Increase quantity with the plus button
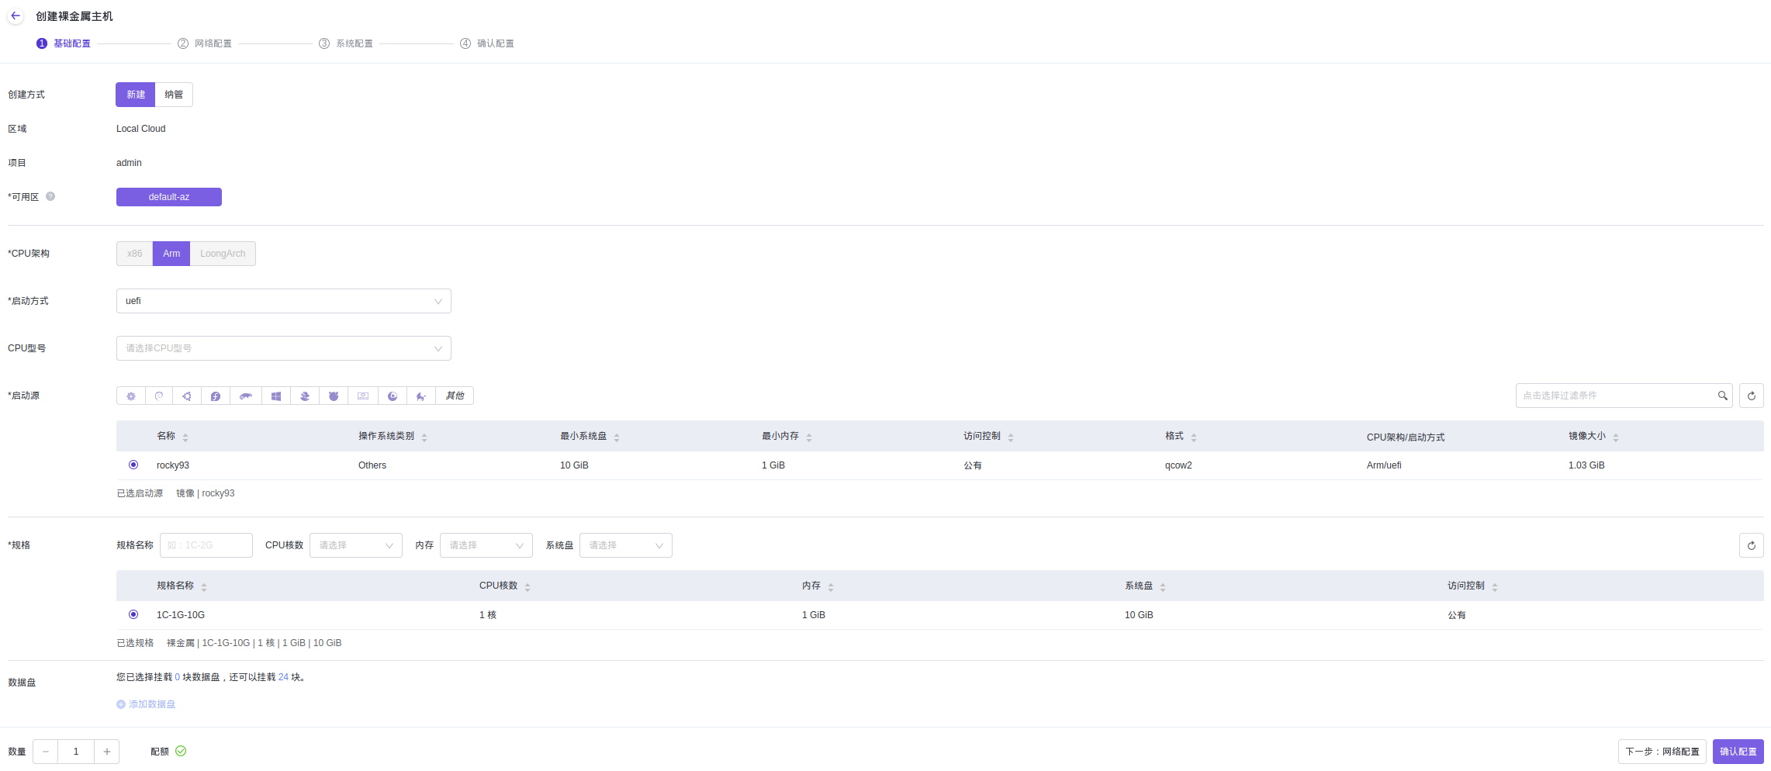This screenshot has height=771, width=1771. pos(107,752)
